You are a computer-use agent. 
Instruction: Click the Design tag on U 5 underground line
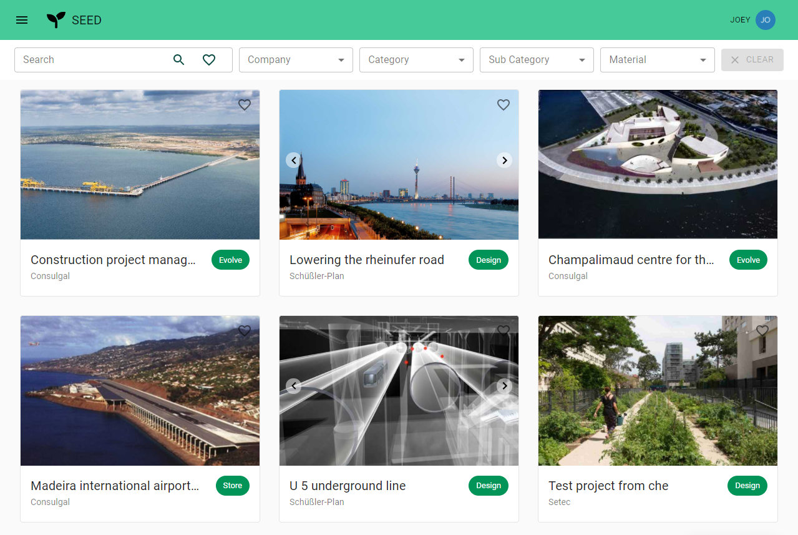pos(489,486)
